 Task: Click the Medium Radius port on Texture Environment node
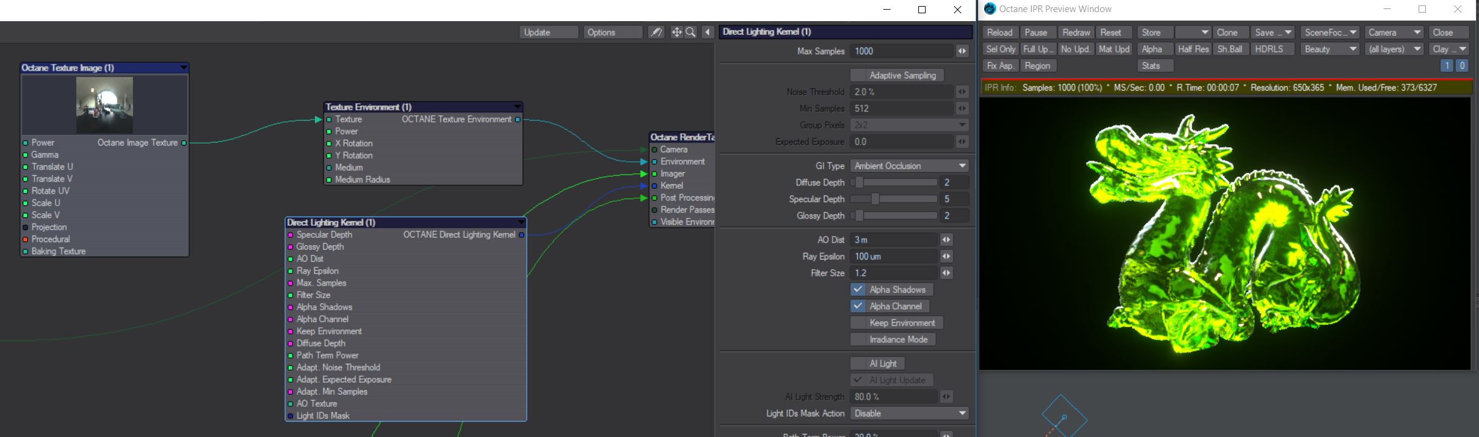[329, 180]
